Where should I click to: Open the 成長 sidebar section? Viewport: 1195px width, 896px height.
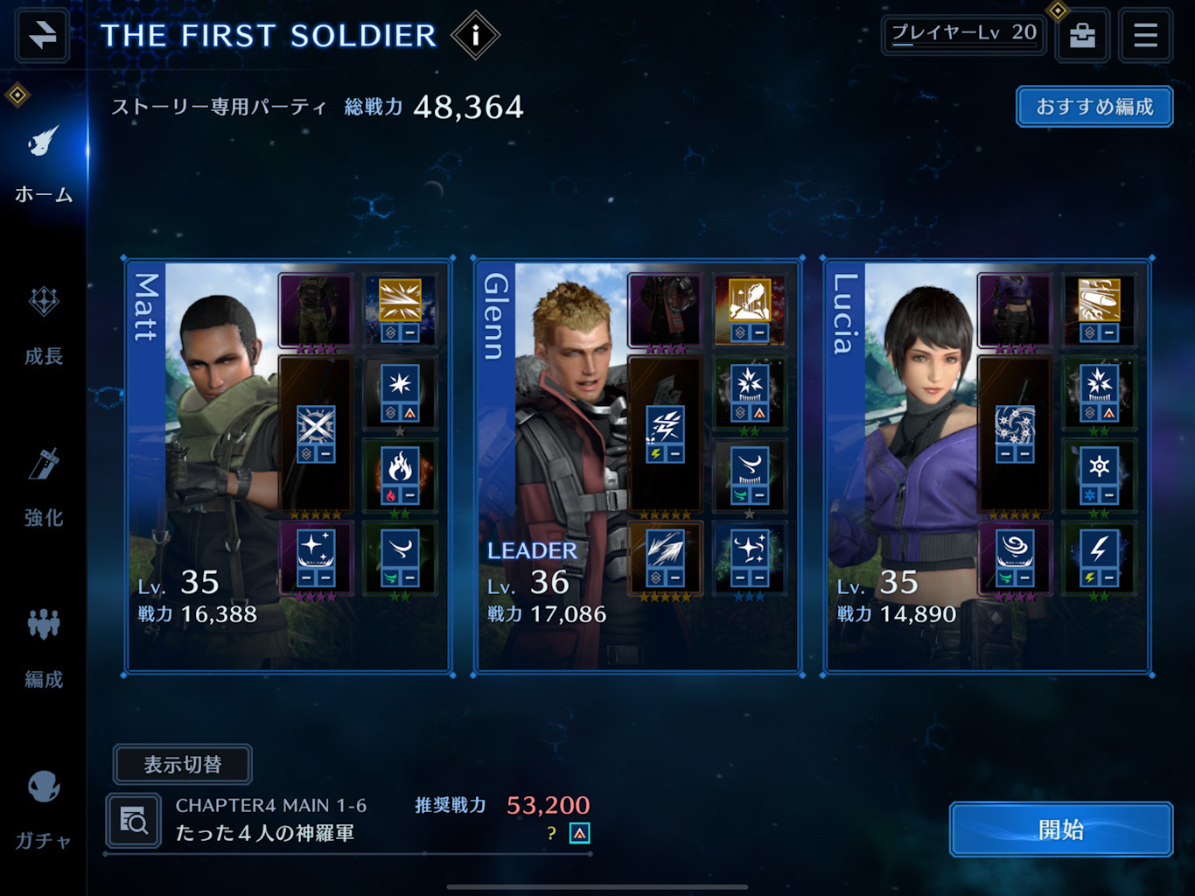pos(44,325)
